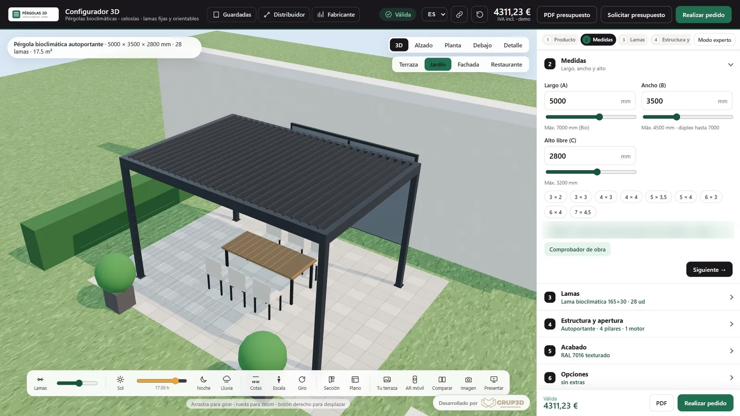This screenshot has width=740, height=416.
Task: Click the Ancho (B) input field
Action: [x=687, y=101]
